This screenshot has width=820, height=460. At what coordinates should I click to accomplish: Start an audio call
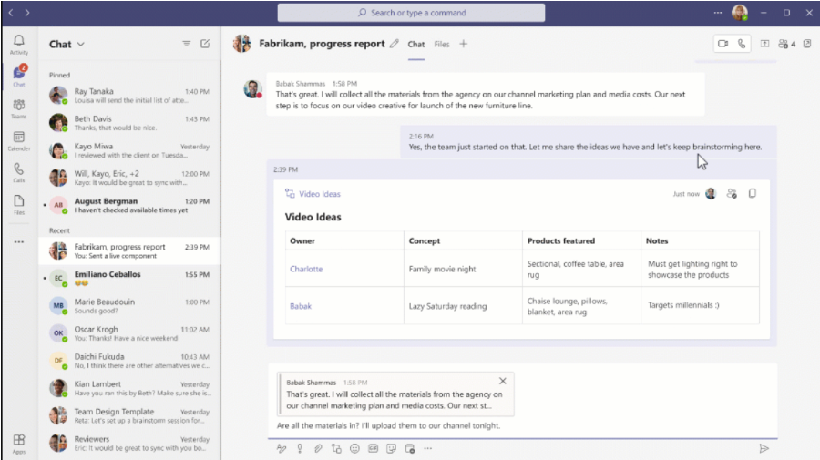[742, 44]
